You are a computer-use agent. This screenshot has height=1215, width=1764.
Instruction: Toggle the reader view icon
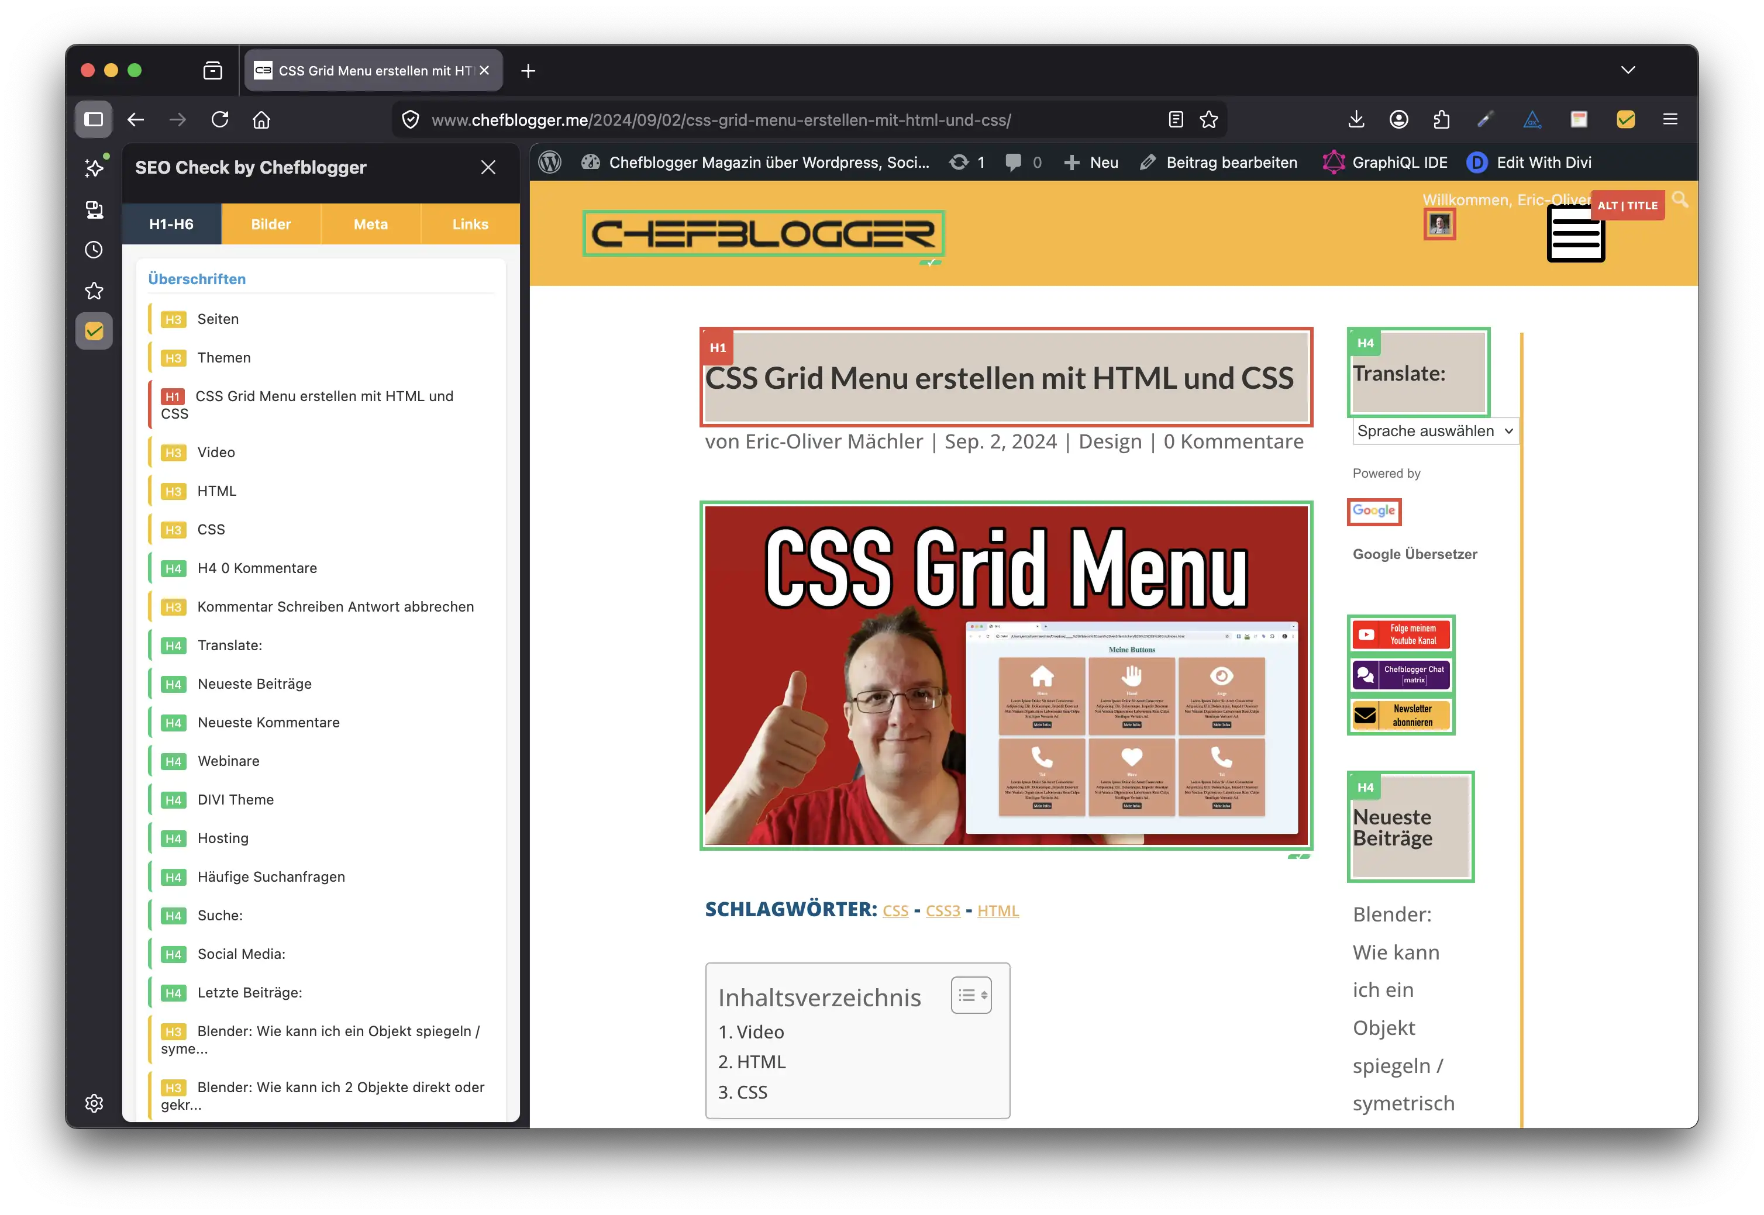(x=1176, y=119)
